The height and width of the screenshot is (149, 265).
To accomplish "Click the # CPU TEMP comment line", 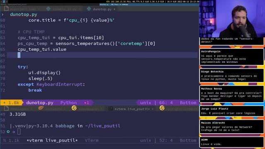I will pos(31,32).
